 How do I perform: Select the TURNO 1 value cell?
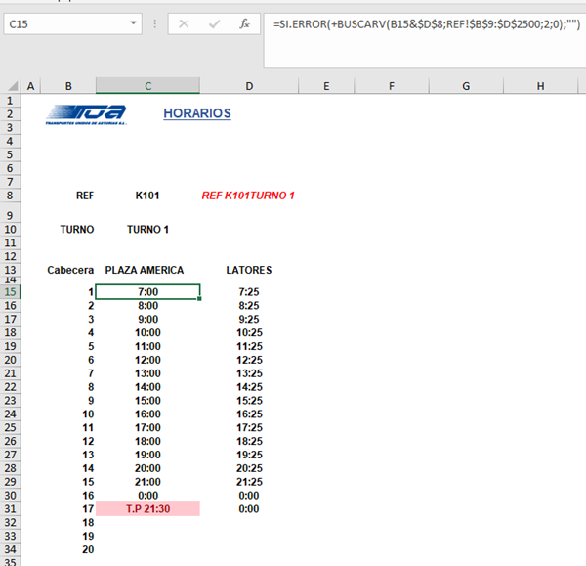(x=147, y=230)
